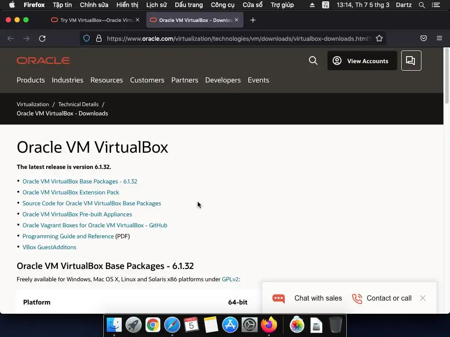Click Chat with sales text

(x=318, y=298)
